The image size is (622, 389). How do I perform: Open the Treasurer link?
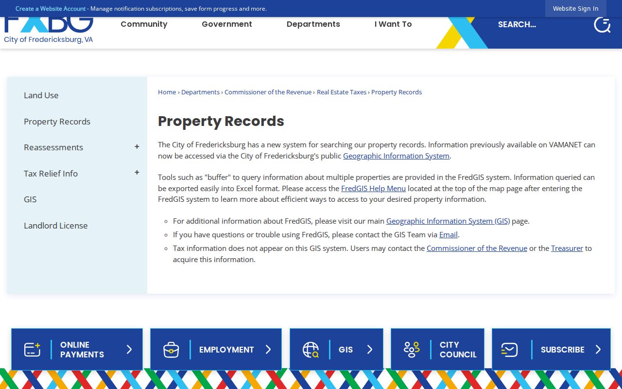coord(567,248)
